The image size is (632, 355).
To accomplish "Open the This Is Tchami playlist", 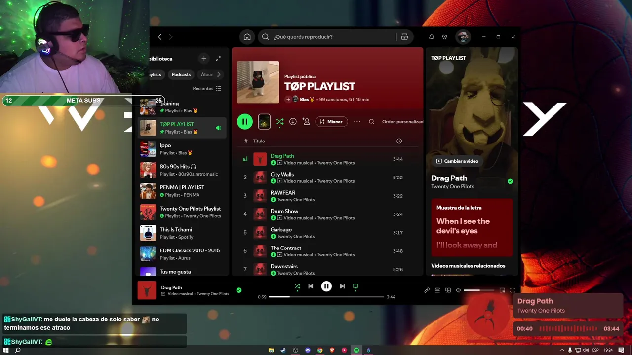I will click(x=182, y=233).
